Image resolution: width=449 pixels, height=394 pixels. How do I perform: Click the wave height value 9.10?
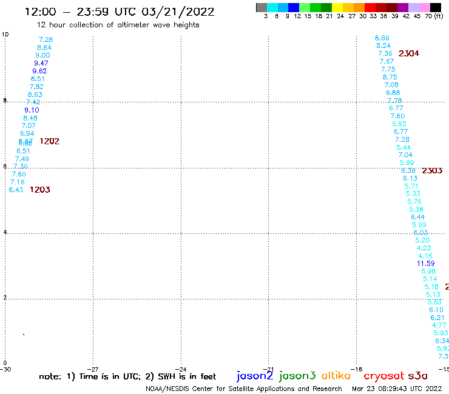pyautogui.click(x=32, y=110)
